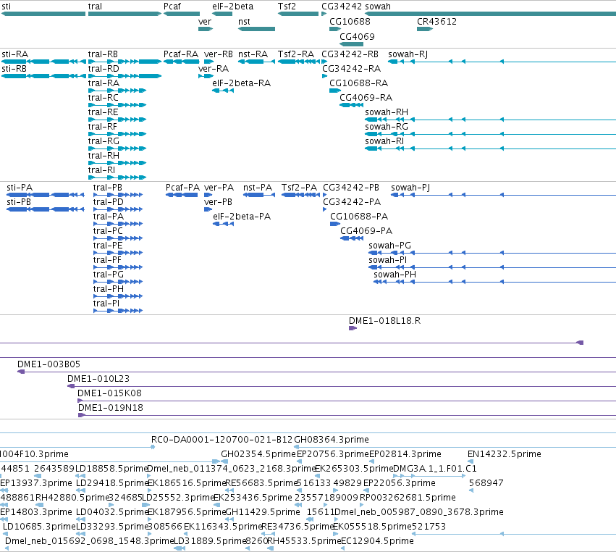The width and height of the screenshot is (616, 552).
Task: Select tral-RE transcript label
Action: (x=104, y=112)
